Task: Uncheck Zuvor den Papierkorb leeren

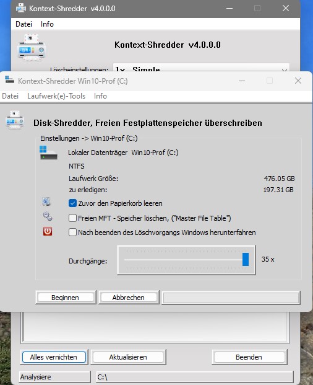Action: (x=72, y=203)
